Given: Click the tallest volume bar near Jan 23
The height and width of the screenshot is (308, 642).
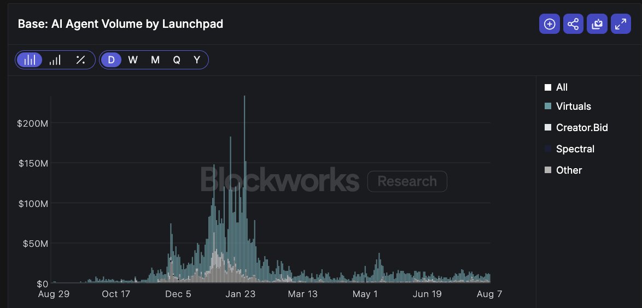Looking at the screenshot, I should 244,189.
